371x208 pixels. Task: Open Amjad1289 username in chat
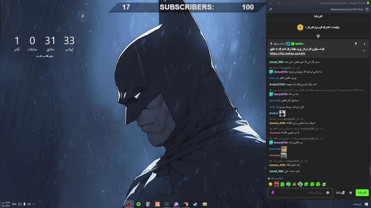tap(277, 84)
